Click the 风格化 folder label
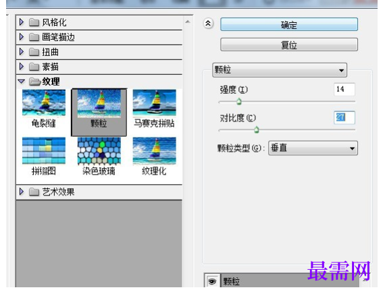Image resolution: width=383 pixels, height=292 pixels. (54, 22)
